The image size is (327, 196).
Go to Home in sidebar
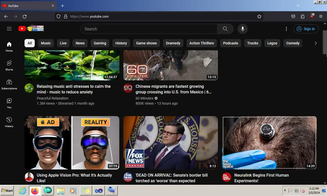click(9, 47)
